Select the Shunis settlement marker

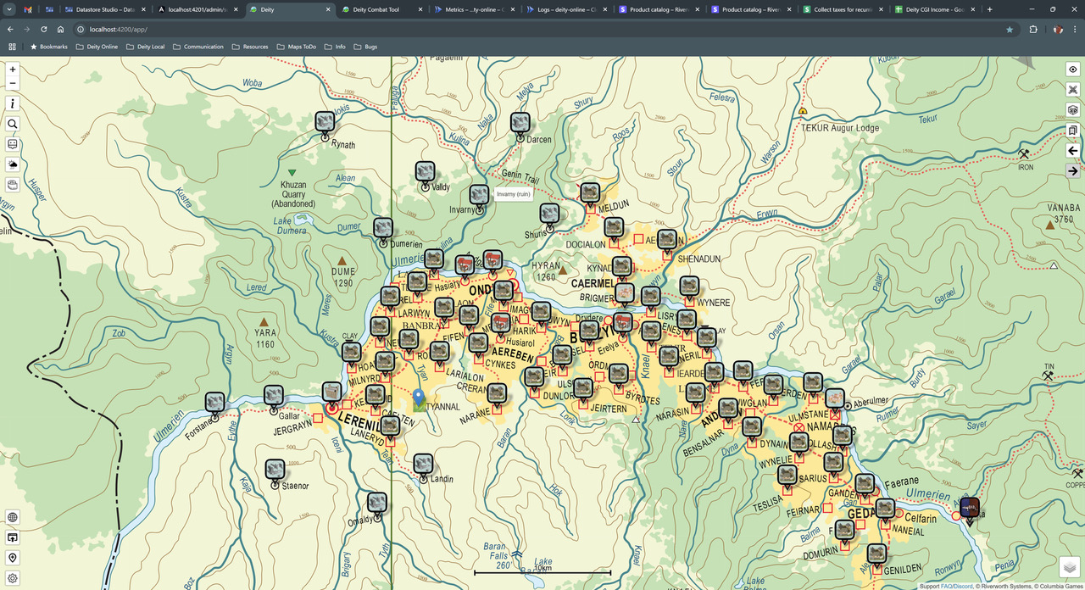(550, 214)
